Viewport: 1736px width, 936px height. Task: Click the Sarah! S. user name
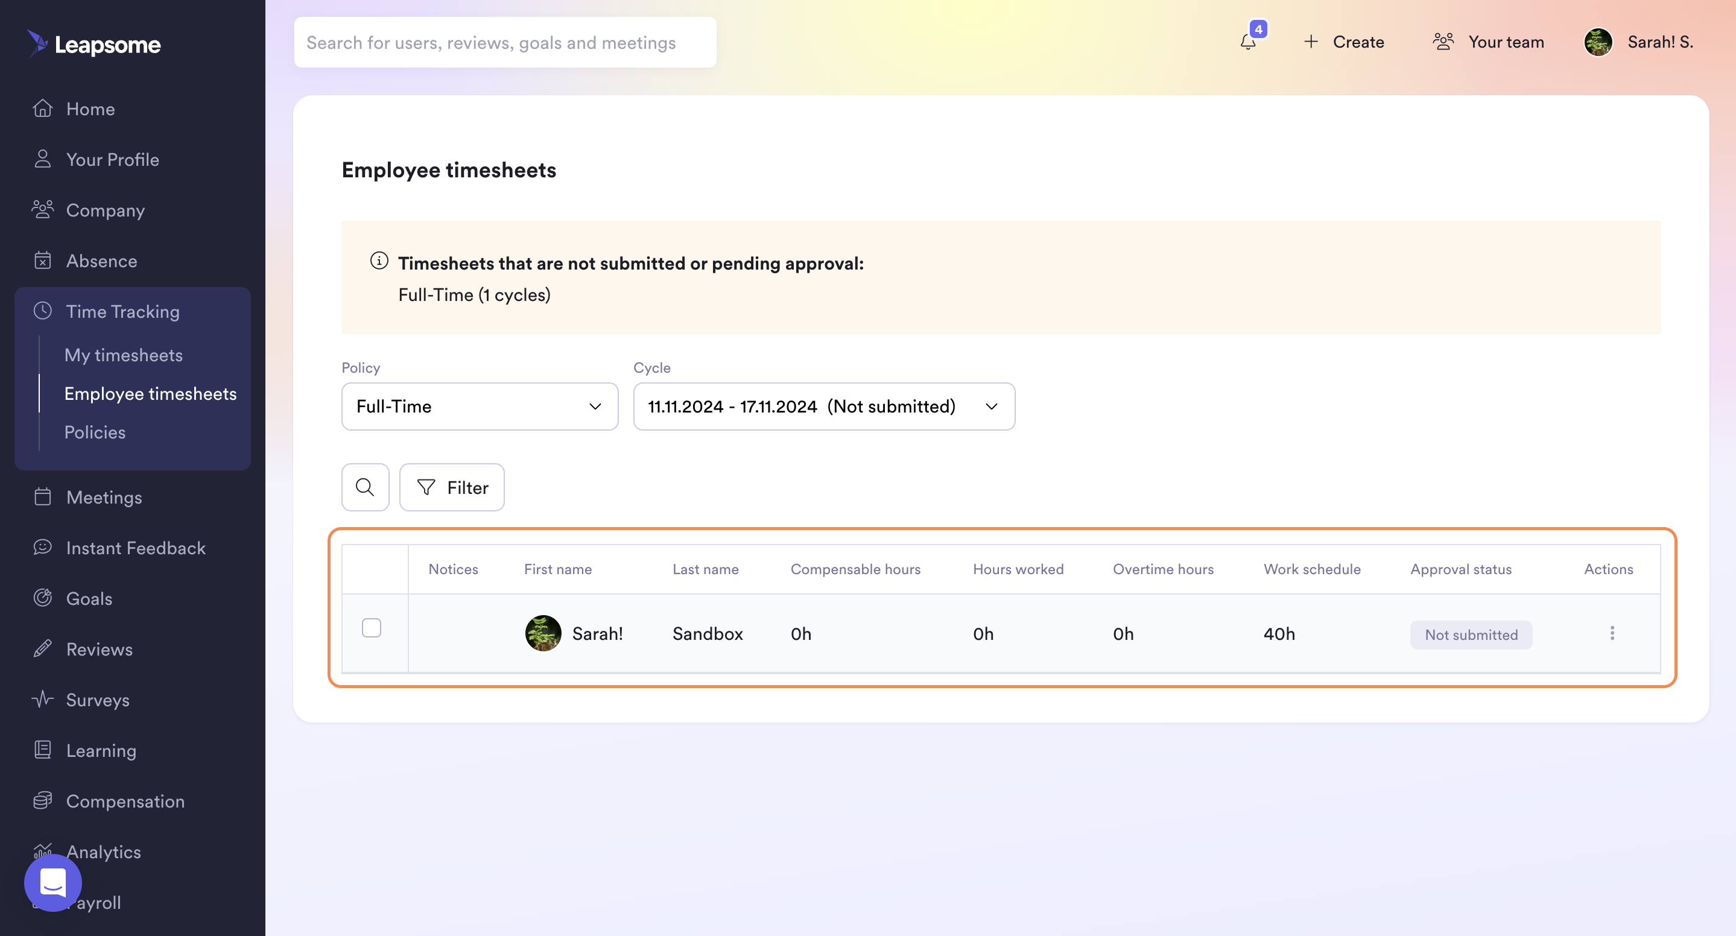(1660, 42)
